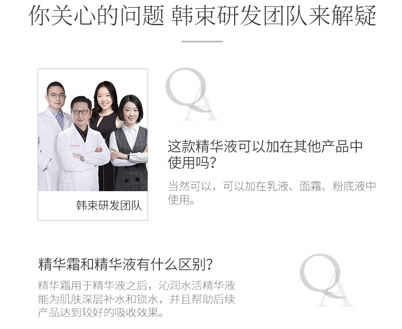Click the faded A letter in upper logo
Viewport: 402px width, 329px height.
point(200,108)
